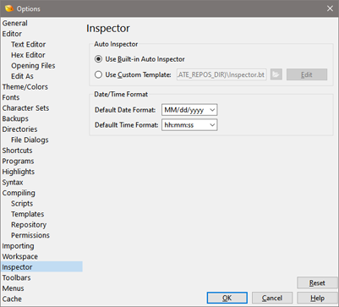Click the Reset button
This screenshot has width=339, height=307.
click(317, 282)
